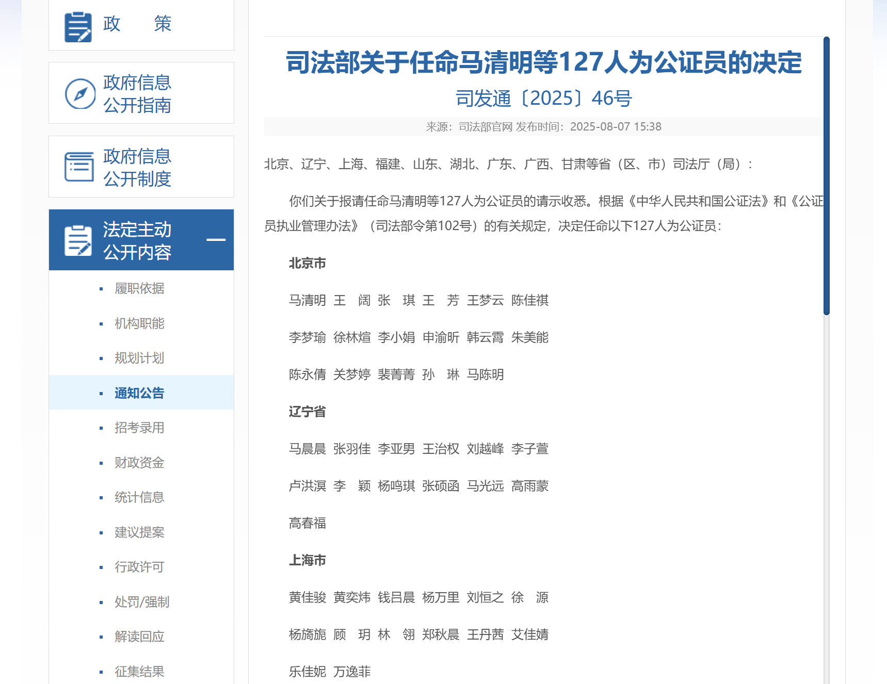Click the 辽宁省 section heading

point(308,412)
